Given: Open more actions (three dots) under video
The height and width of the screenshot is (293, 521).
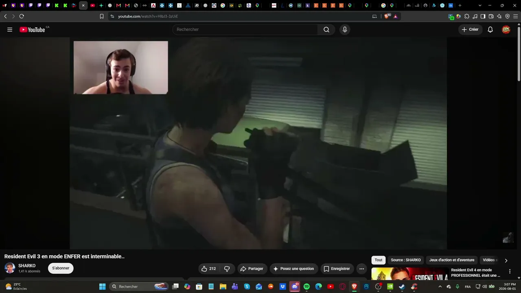Looking at the screenshot, I should [361, 269].
